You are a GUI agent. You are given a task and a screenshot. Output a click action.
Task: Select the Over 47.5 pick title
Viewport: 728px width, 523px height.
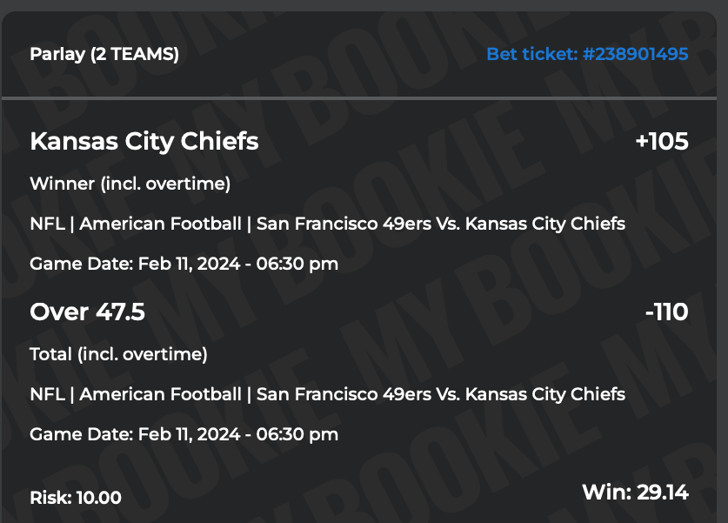[x=87, y=312]
